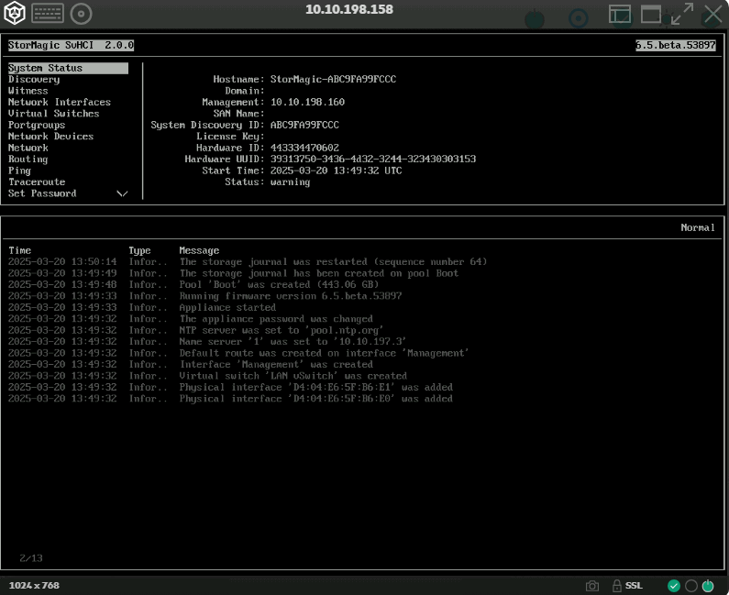729x595 pixels.
Task: Select the Name server 10.10.197.3 row
Action: [207, 342]
